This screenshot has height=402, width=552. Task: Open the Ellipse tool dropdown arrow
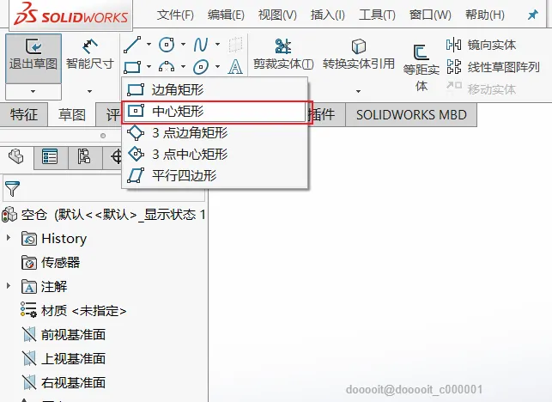point(217,66)
